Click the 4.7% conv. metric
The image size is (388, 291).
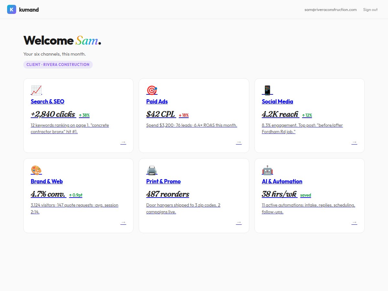48,194
